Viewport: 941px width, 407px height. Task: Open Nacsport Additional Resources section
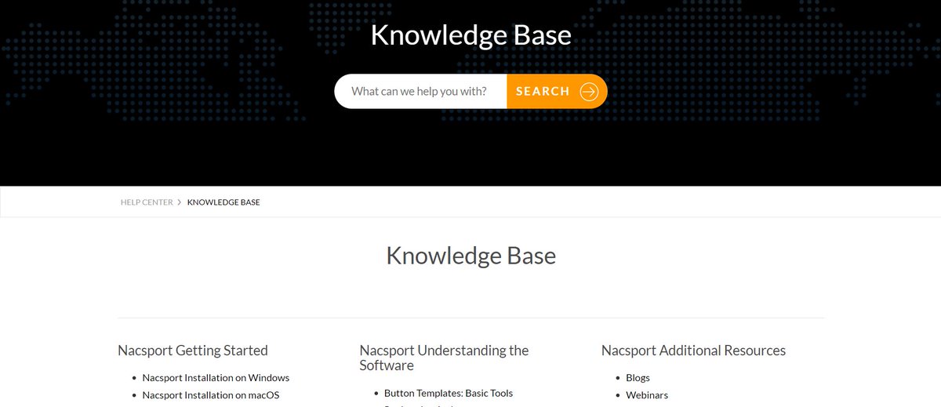(693, 351)
